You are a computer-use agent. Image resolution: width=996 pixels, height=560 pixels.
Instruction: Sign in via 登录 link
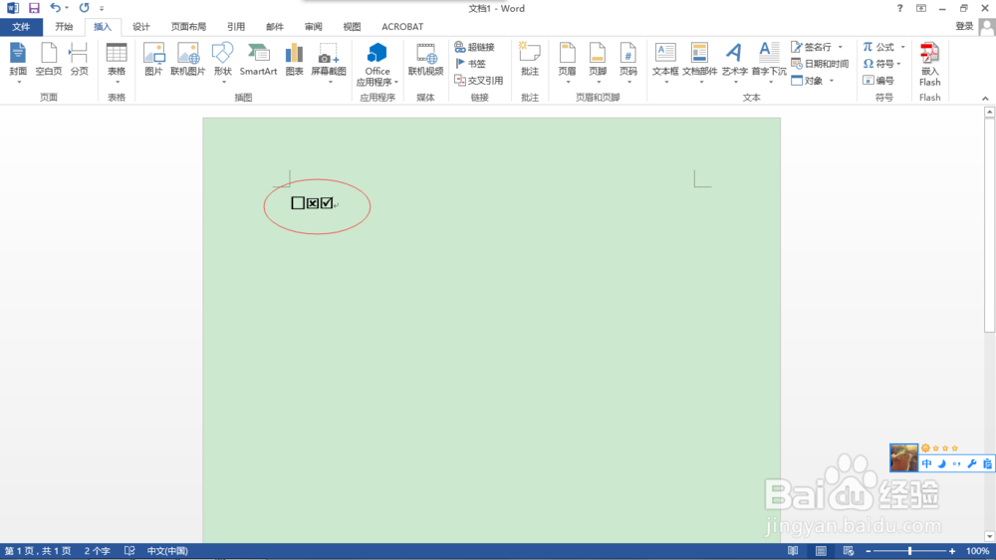[x=964, y=27]
